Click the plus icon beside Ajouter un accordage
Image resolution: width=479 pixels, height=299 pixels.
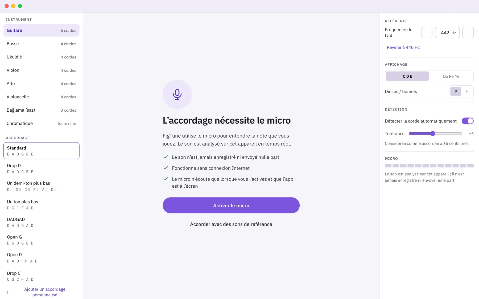8,292
